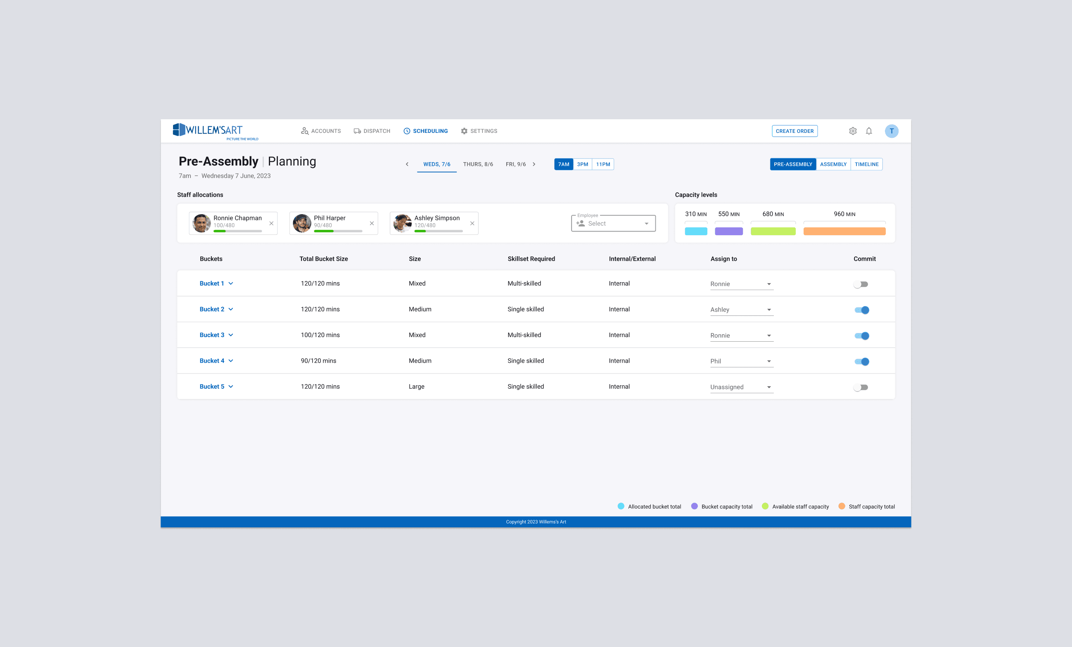Open the Accounts nav item
This screenshot has height=647, width=1072.
click(320, 131)
